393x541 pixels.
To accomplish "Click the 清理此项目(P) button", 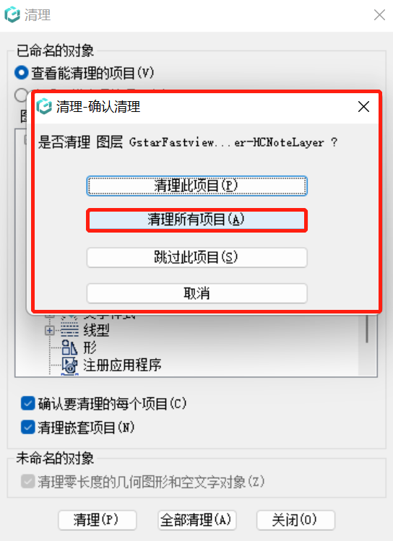I will tap(196, 186).
